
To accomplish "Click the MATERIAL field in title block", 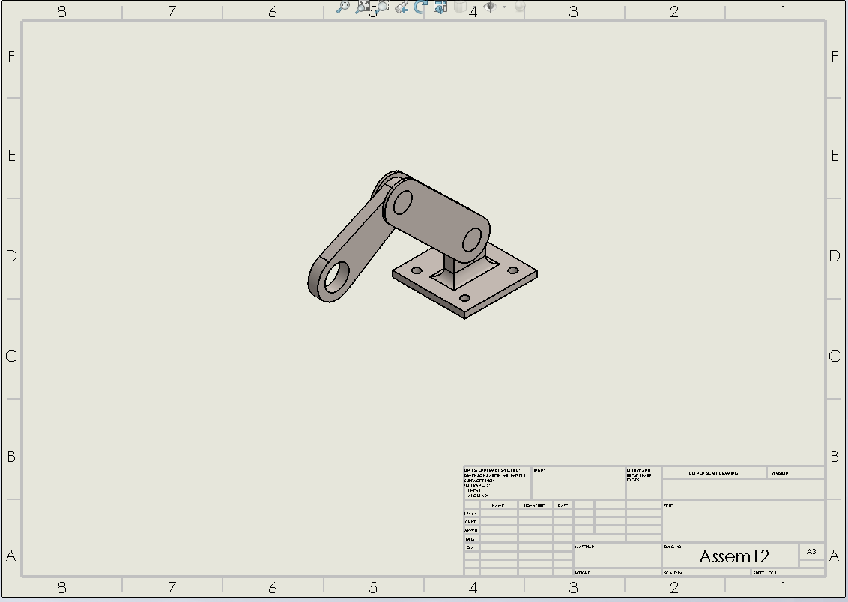I will 617,555.
